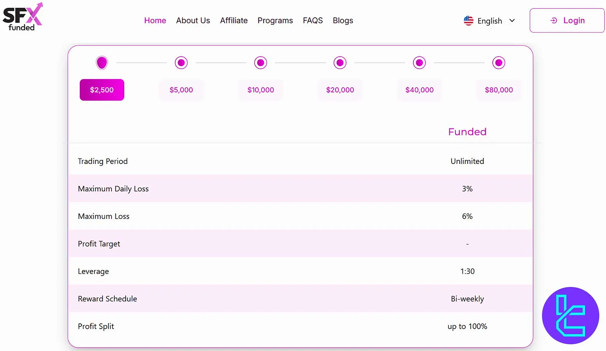
Task: Choose the $10,000 account option
Action: click(260, 90)
